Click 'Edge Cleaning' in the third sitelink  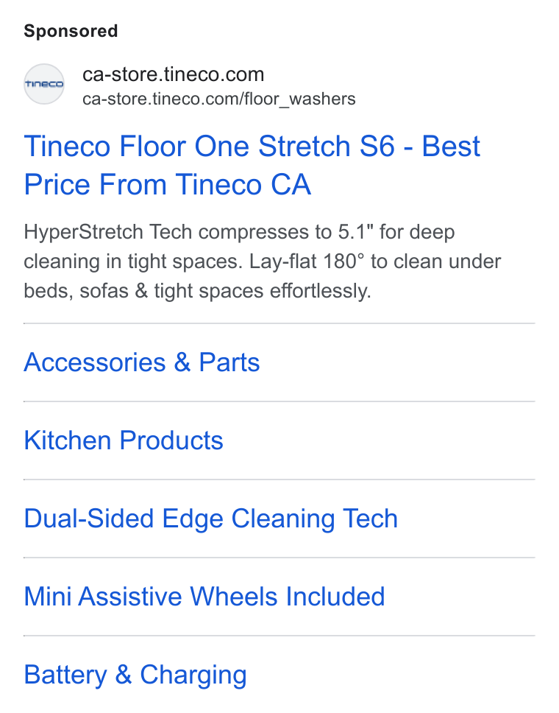coord(249,519)
